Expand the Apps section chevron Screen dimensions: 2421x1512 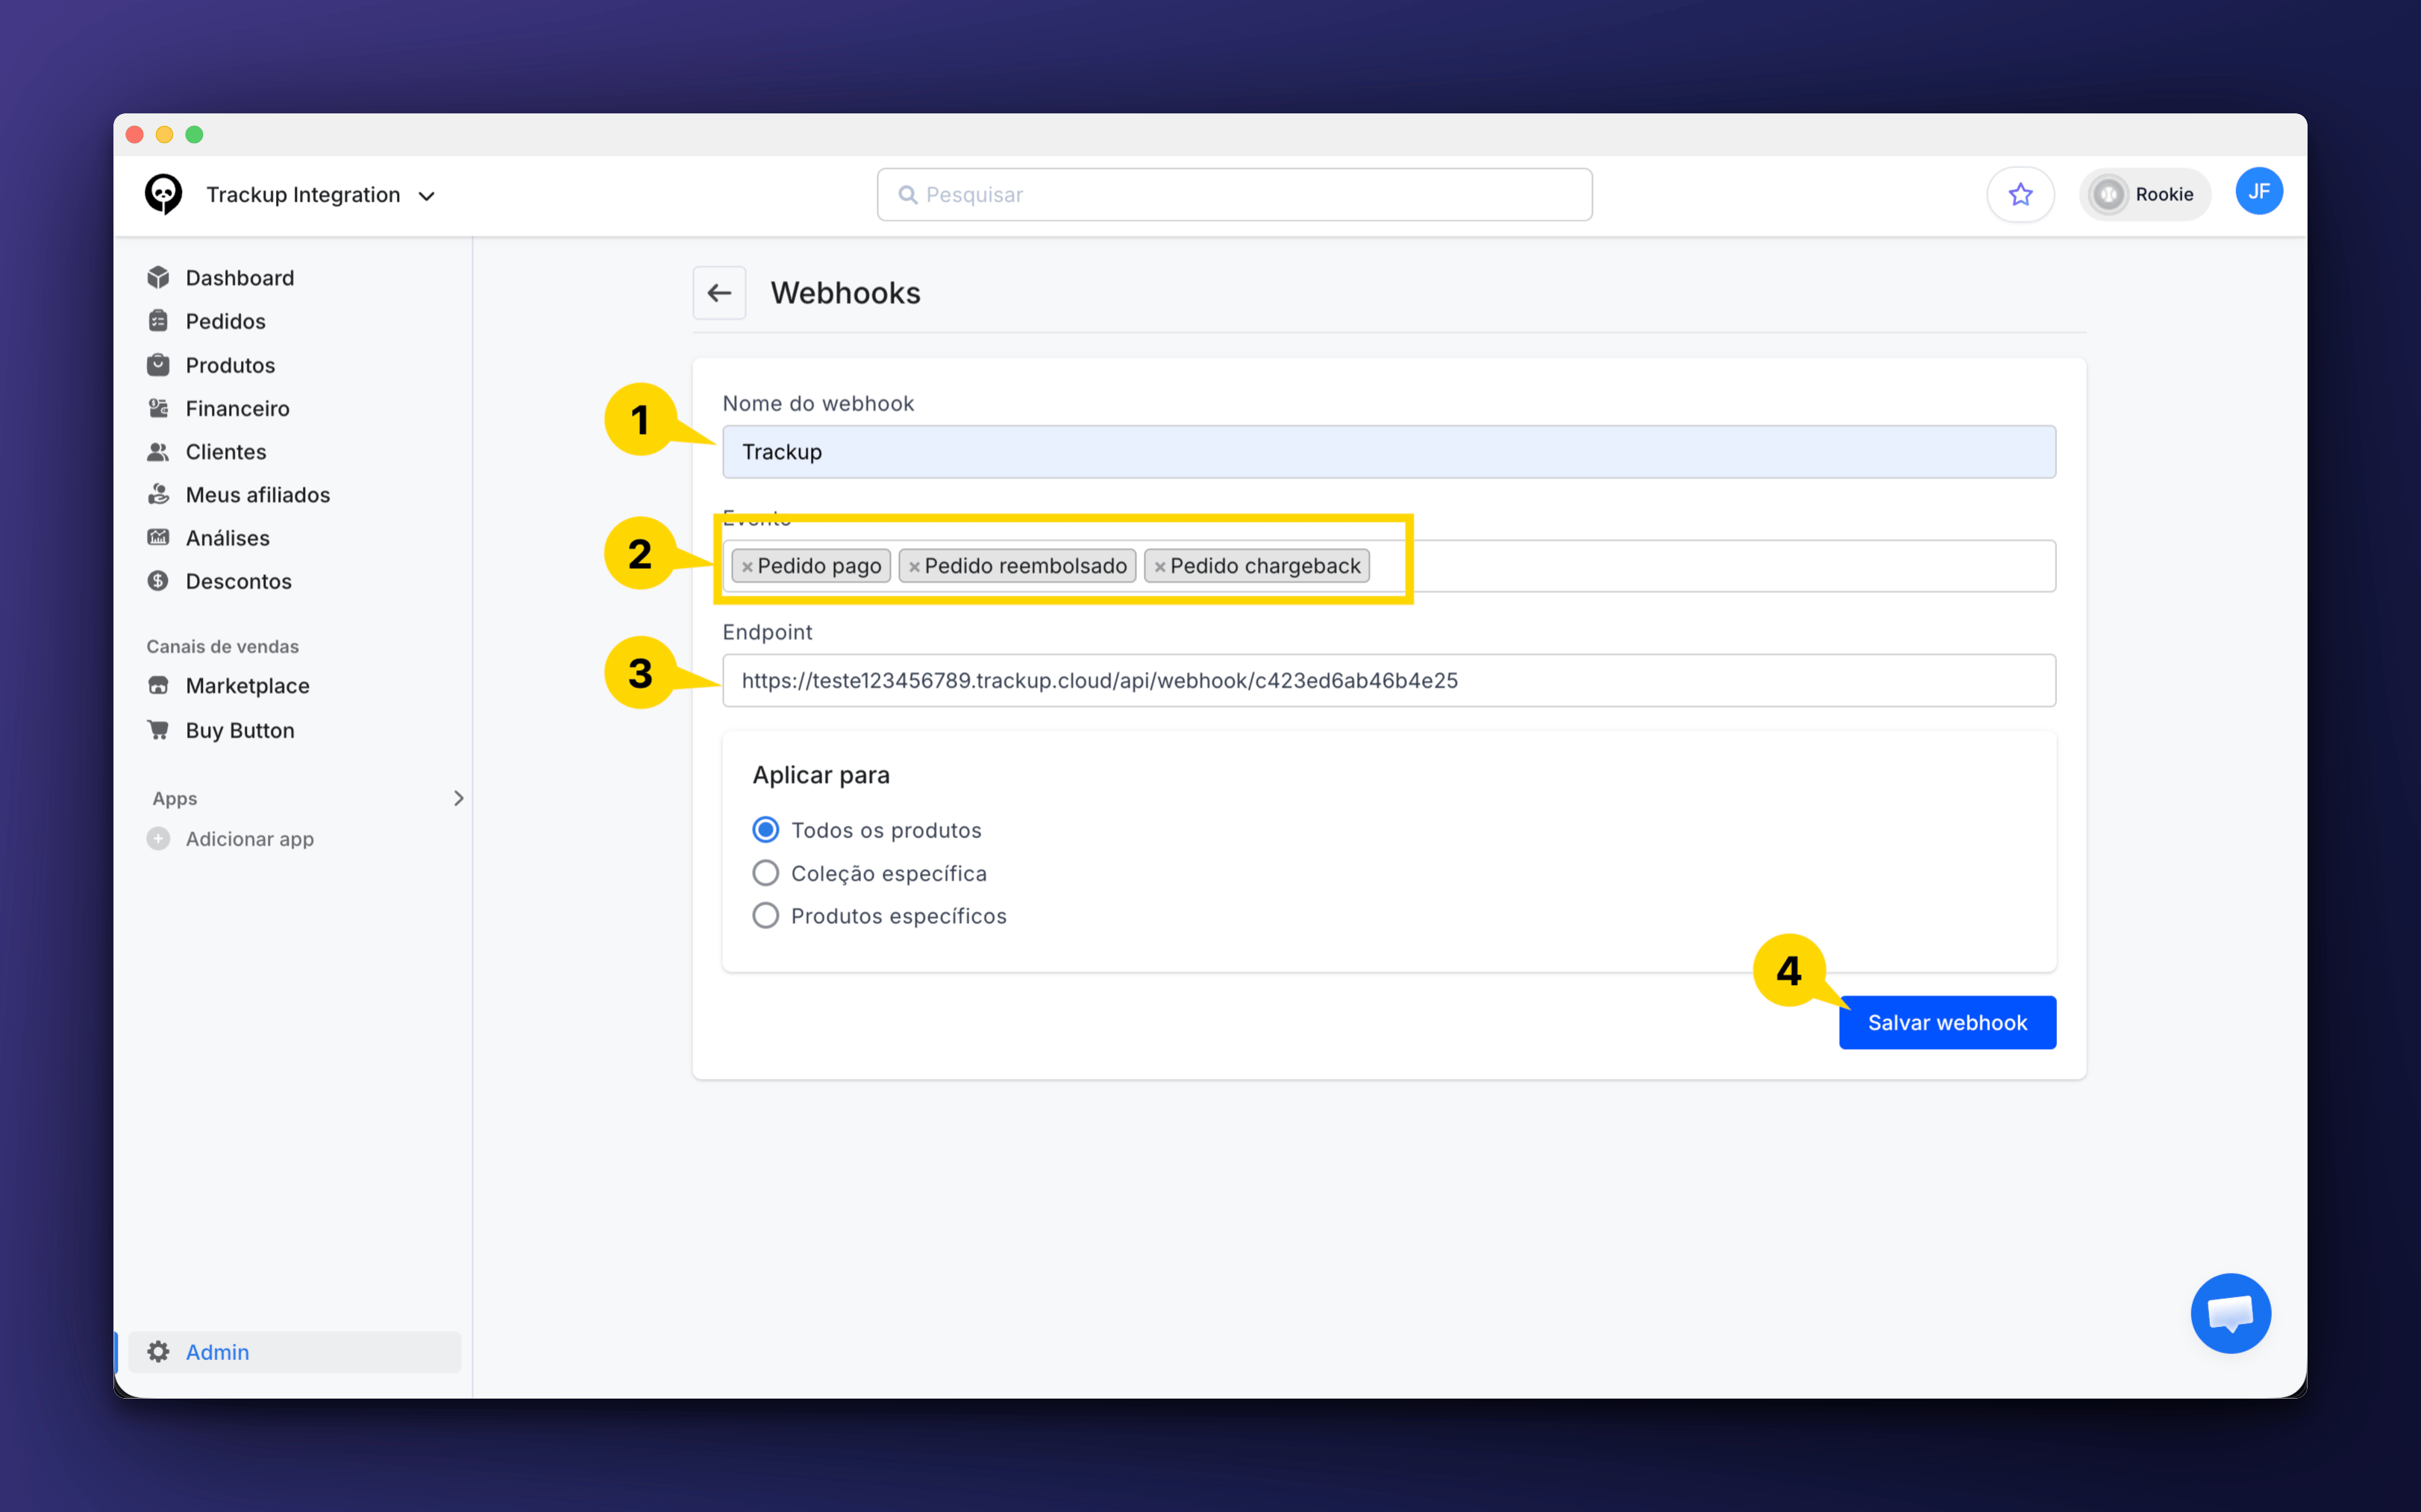(458, 797)
